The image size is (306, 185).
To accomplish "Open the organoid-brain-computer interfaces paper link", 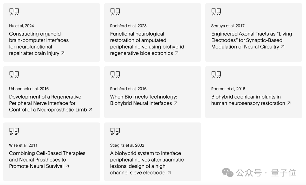I will 39,43.
